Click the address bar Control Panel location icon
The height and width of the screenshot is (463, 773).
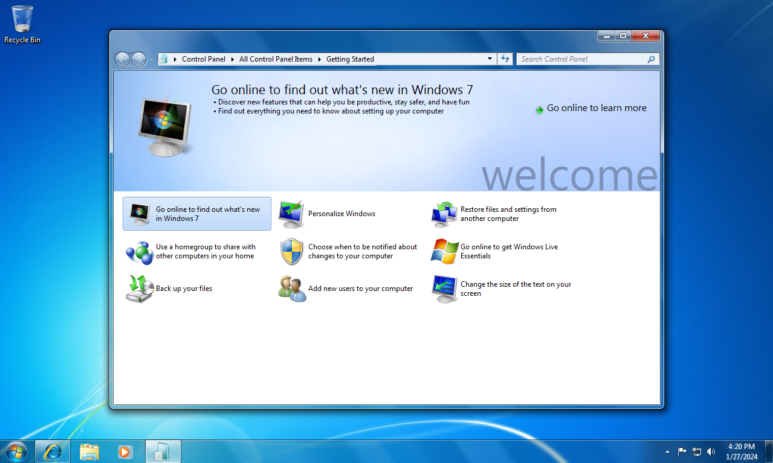coord(163,59)
